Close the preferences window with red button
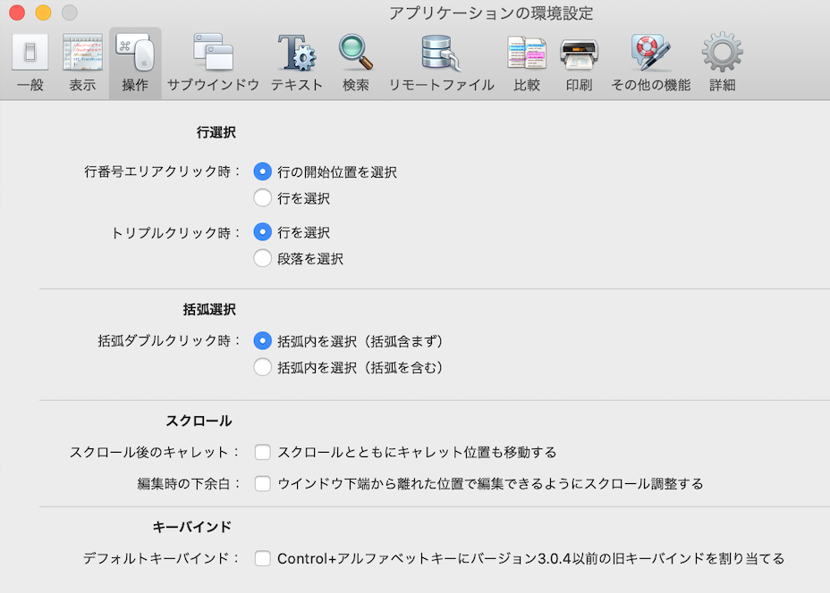The image size is (830, 593). point(17,13)
